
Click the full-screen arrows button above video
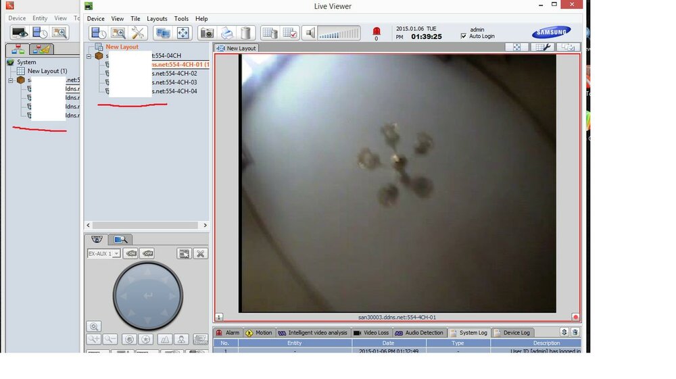click(517, 47)
